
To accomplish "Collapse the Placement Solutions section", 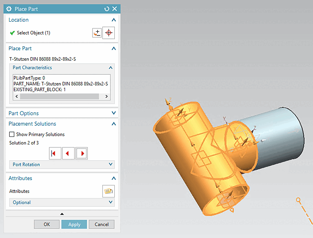I will 114,124.
